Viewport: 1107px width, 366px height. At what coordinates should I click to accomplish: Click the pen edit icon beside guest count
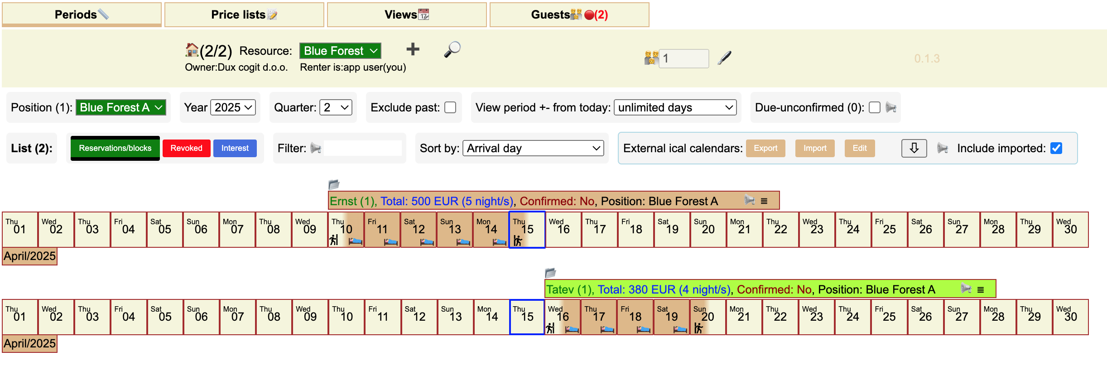[x=724, y=58]
